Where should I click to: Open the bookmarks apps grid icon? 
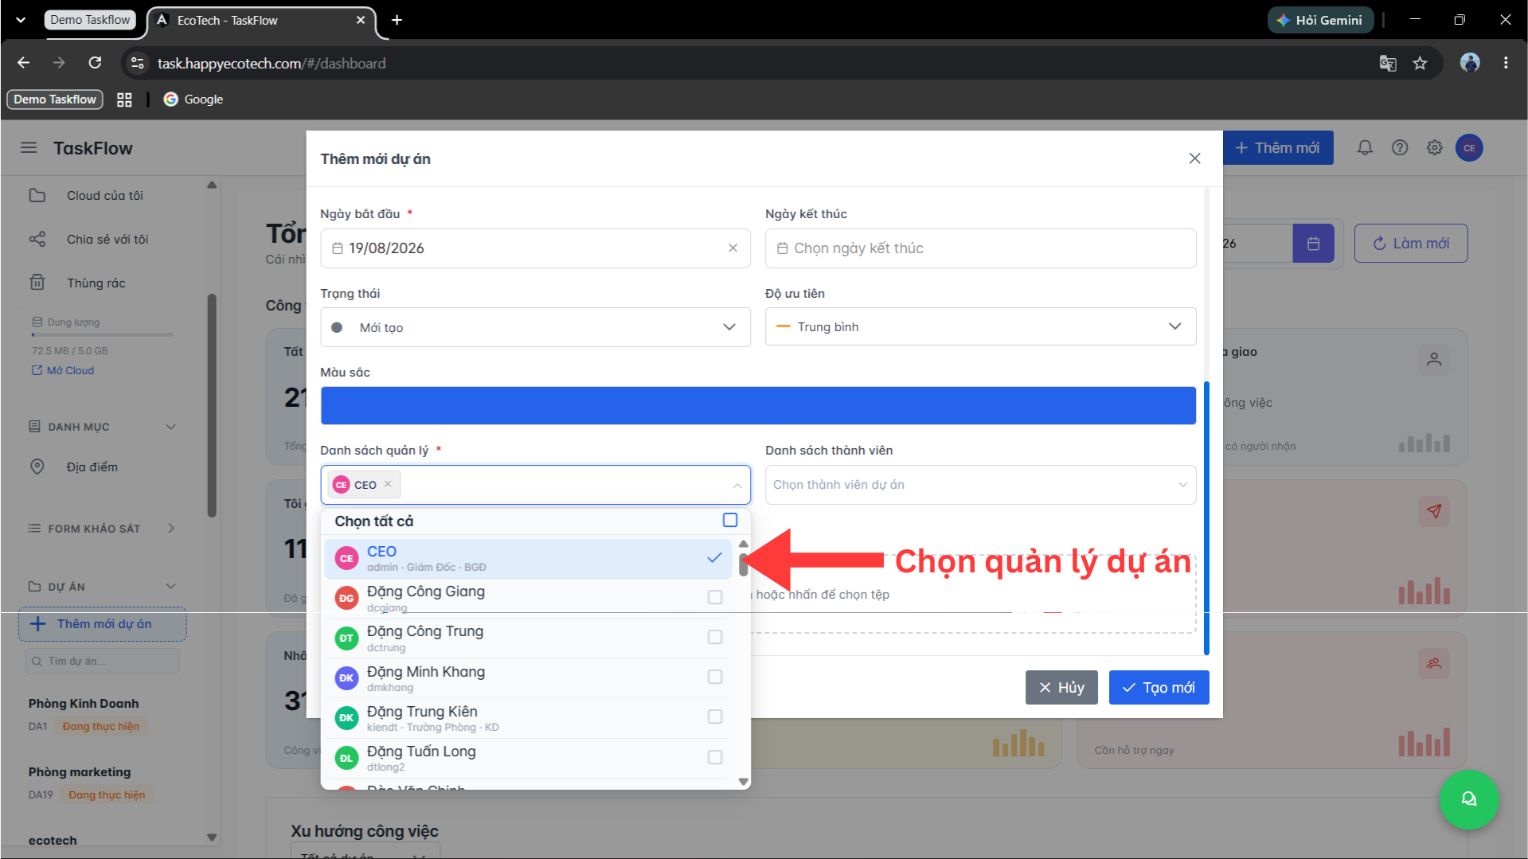coord(124,100)
